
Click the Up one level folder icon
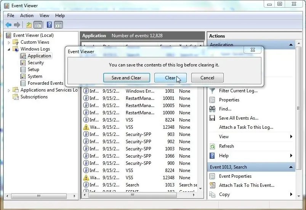pos(29,25)
